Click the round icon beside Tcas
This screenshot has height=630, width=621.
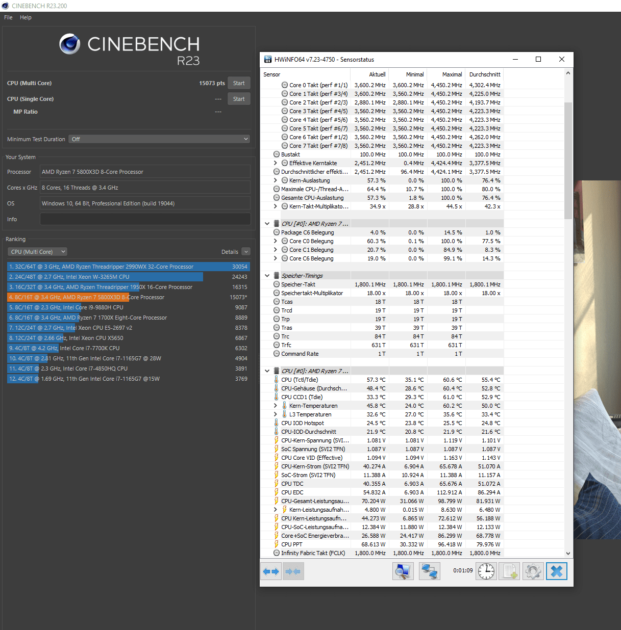[277, 302]
